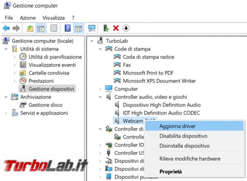Select Microsoft Print to PDF entry
Image resolution: width=247 pixels, height=181 pixels.
tap(148, 73)
